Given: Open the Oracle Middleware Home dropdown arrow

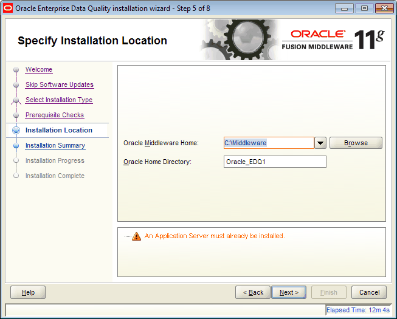Looking at the screenshot, I should pyautogui.click(x=320, y=143).
